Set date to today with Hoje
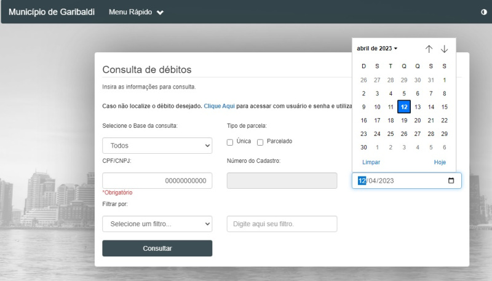 click(440, 162)
